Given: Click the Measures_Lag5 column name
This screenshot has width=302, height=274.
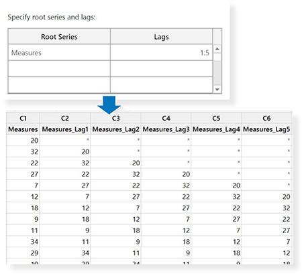Looking at the screenshot, I should pos(266,129).
